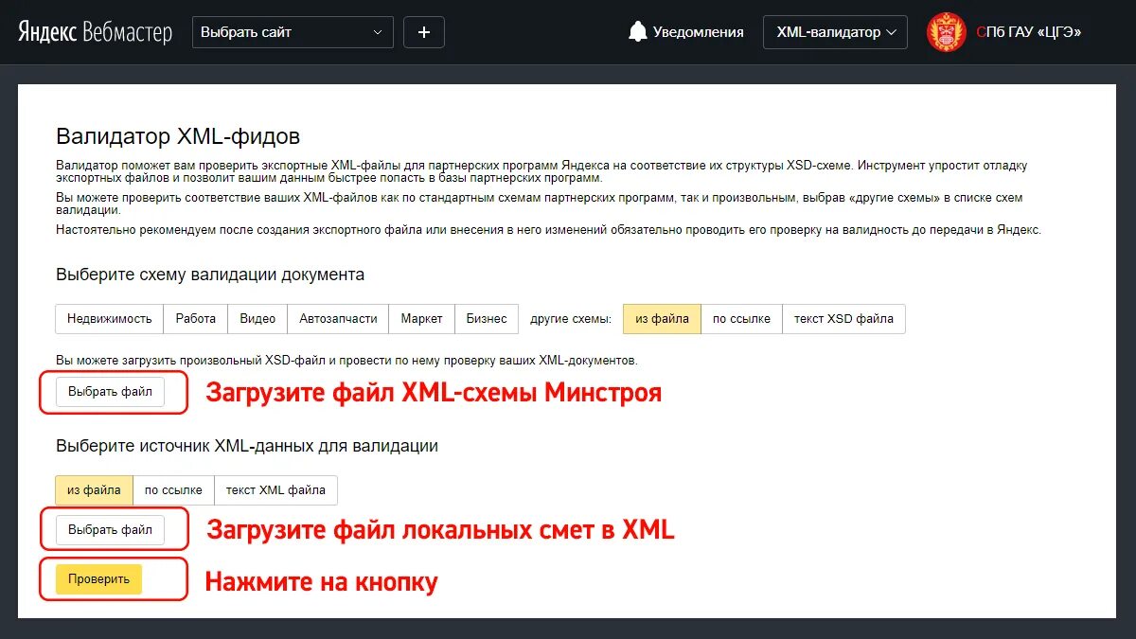Viewport: 1136px width, 639px height.
Task: Select the Работа schema tab
Action: [196, 319]
